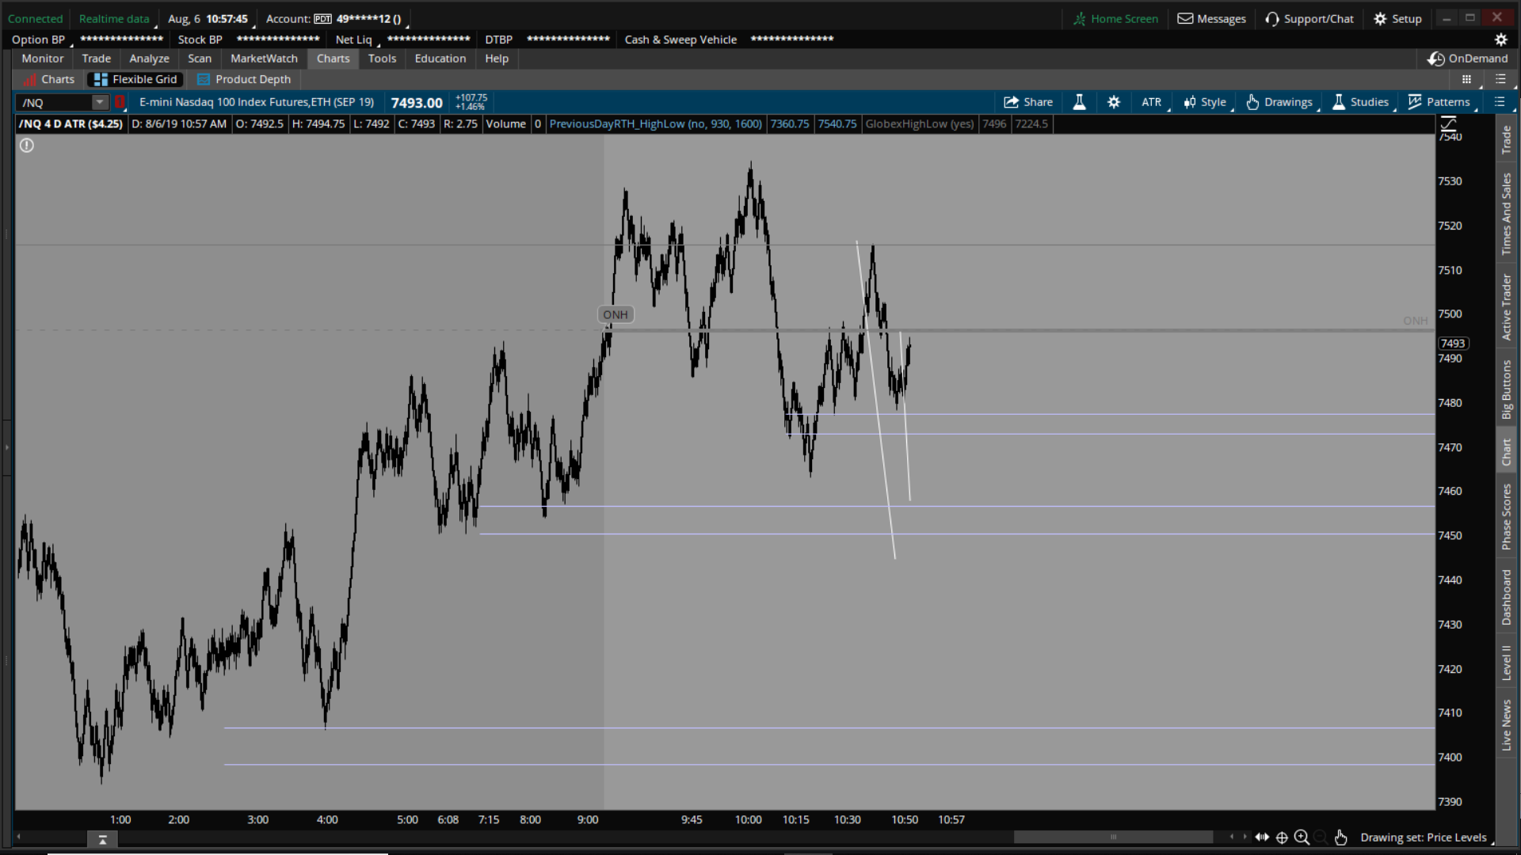This screenshot has width=1521, height=855.
Task: Open chart settings gear icon
Action: click(1114, 102)
